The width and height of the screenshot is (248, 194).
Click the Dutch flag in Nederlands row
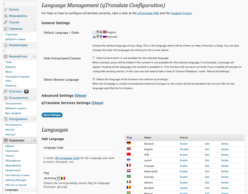[x=129, y=171]
